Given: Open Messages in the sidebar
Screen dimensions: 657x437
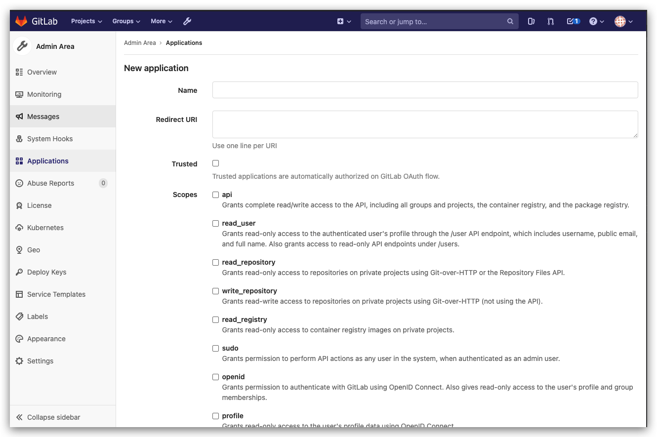Looking at the screenshot, I should (63, 117).
